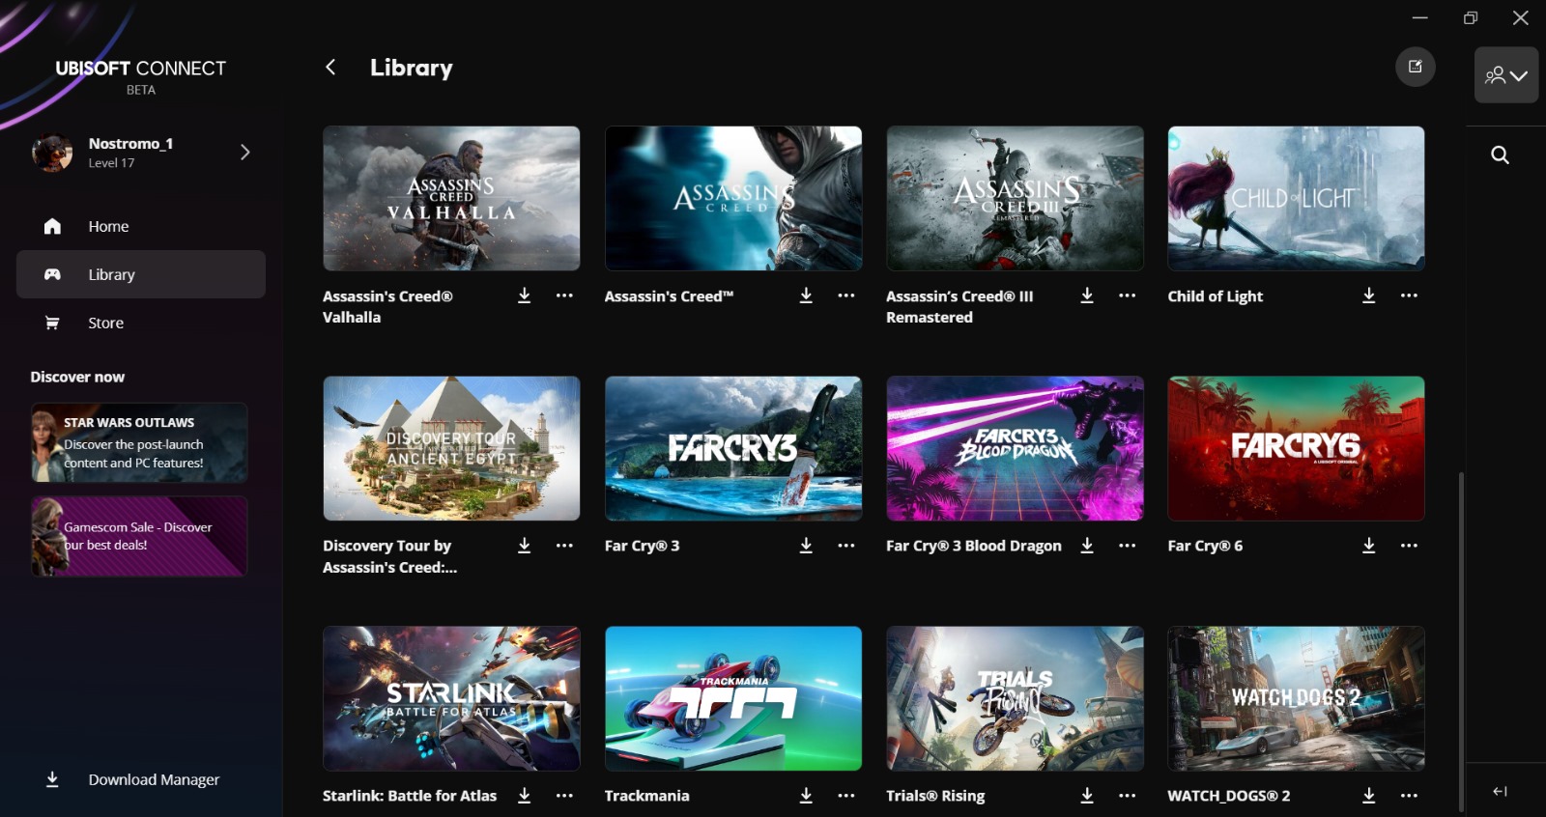Open Nostromo_1 profile avatar
1546x817 pixels.
tap(52, 152)
